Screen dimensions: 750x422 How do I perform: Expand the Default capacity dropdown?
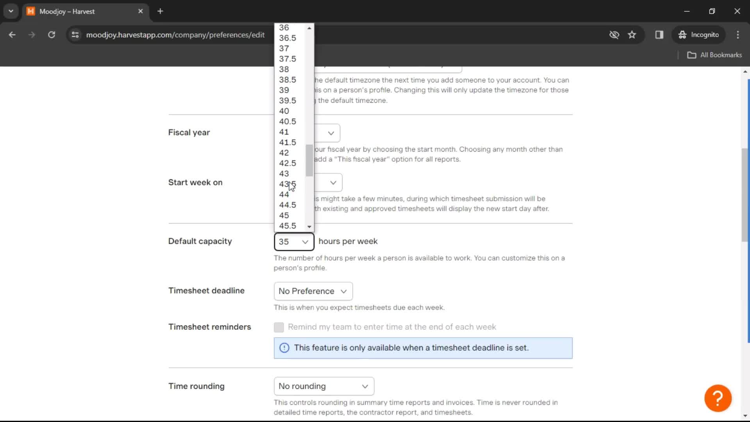coord(293,241)
